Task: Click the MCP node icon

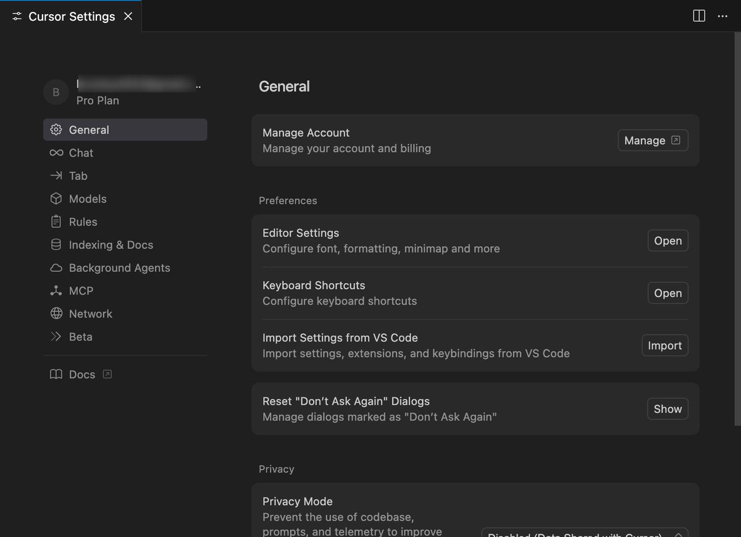Action: click(56, 290)
